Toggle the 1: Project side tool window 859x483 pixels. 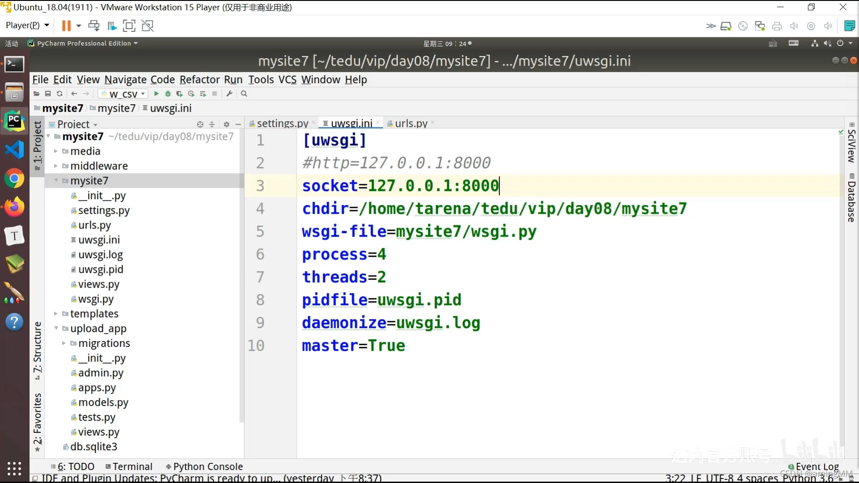tap(38, 145)
